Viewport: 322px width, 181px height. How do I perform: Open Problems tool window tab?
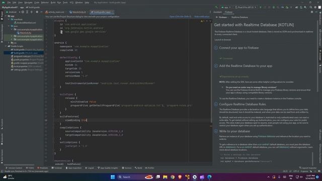coord(42,168)
